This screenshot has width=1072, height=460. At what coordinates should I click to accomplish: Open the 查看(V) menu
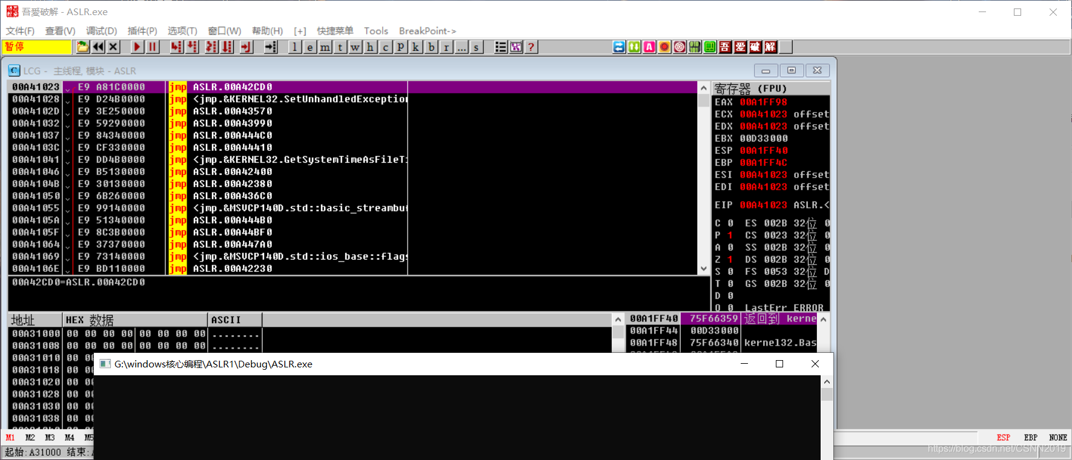tap(60, 31)
